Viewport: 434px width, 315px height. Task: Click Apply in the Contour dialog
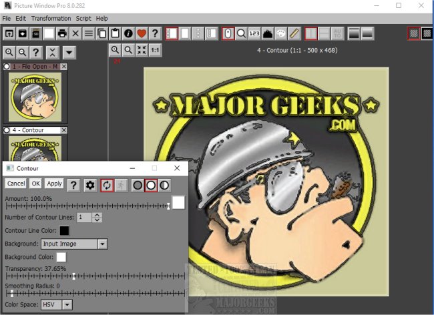click(54, 184)
